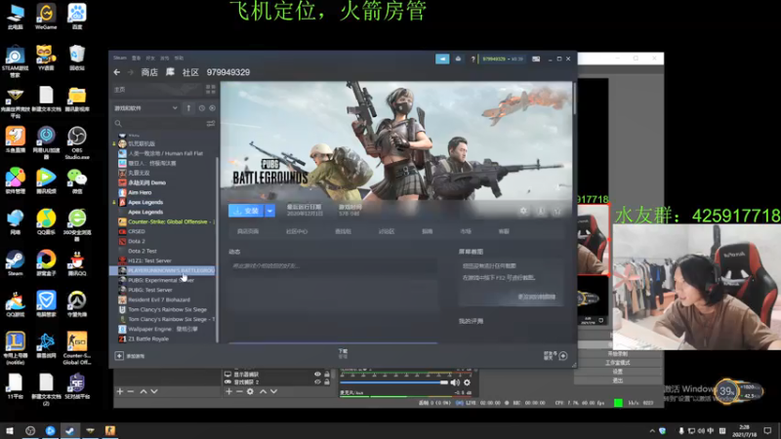Open the store page link for PUBG
This screenshot has height=439, width=781.
coord(248,231)
